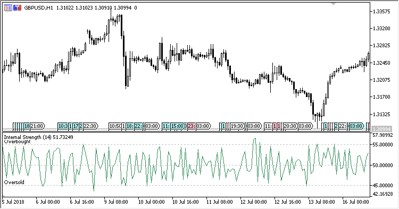Click the 1.33575 price scale label

click(381, 12)
